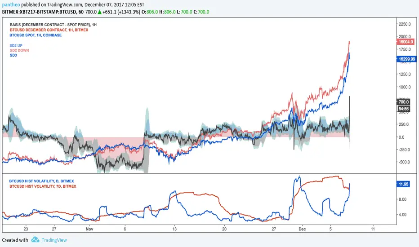
Task: Click the 5 date axis label
Action: [x=330, y=229]
